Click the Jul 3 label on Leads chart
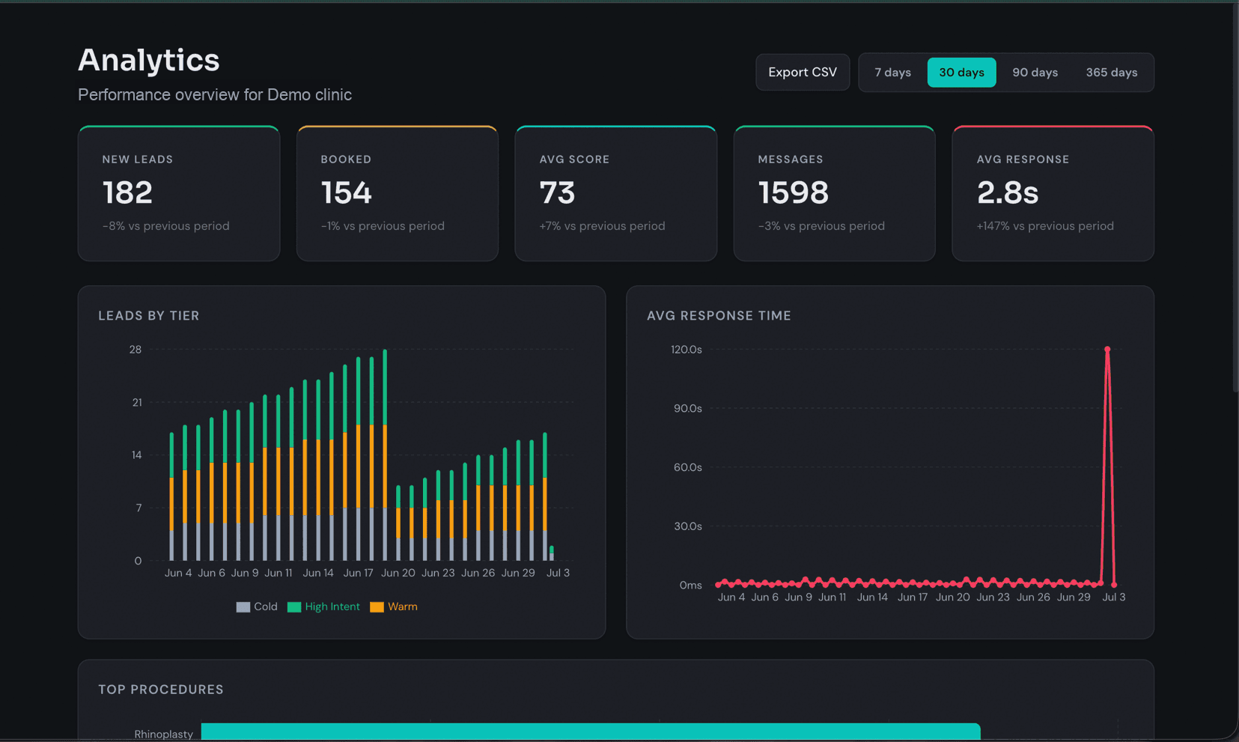Image resolution: width=1239 pixels, height=742 pixels. coord(558,573)
